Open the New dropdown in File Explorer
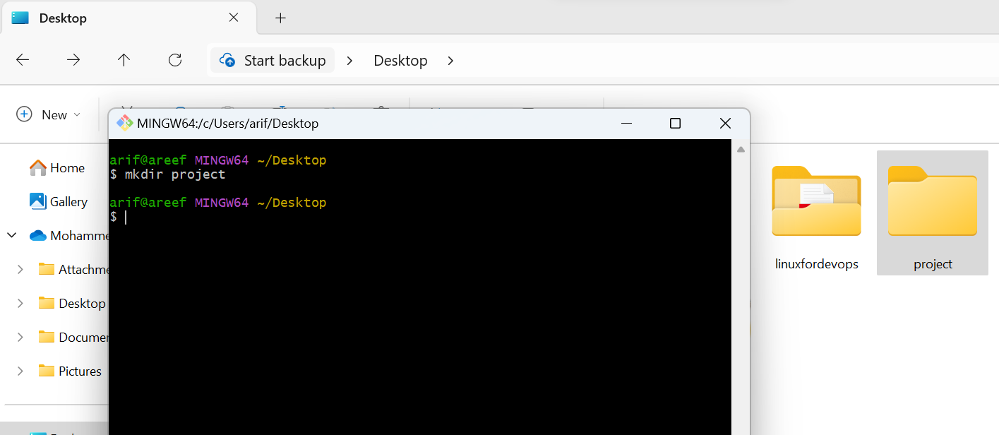The image size is (999, 435). click(x=49, y=114)
